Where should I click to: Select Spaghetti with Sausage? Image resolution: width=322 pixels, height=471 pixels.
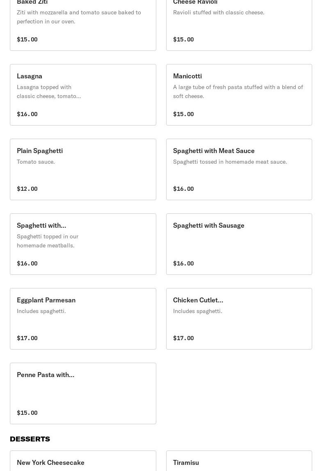[239, 244]
